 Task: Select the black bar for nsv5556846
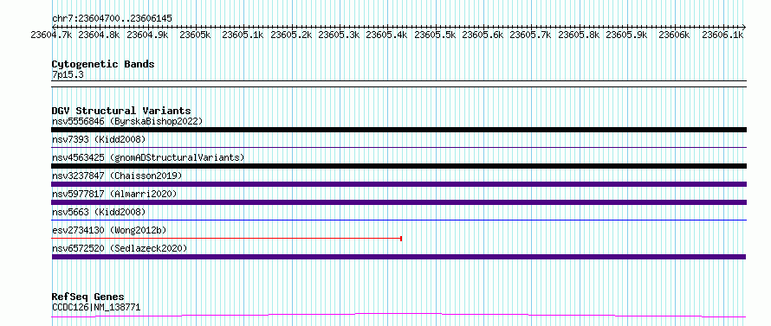[398, 130]
